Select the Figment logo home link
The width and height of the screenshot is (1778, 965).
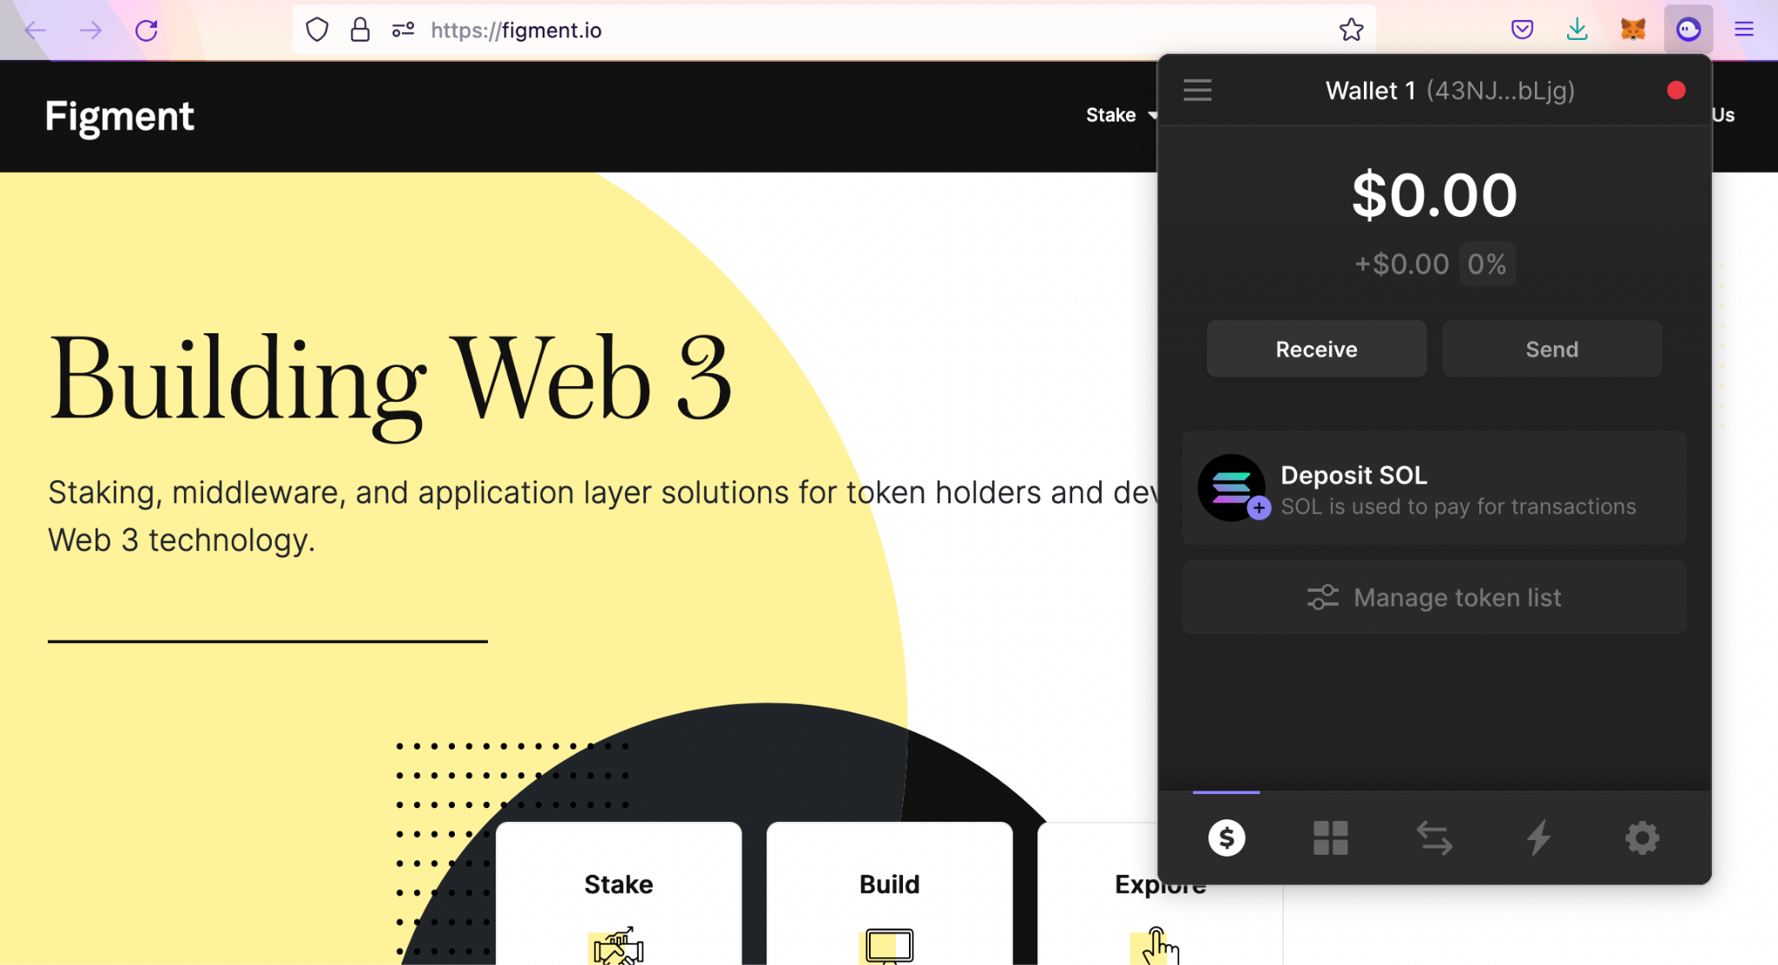(120, 116)
